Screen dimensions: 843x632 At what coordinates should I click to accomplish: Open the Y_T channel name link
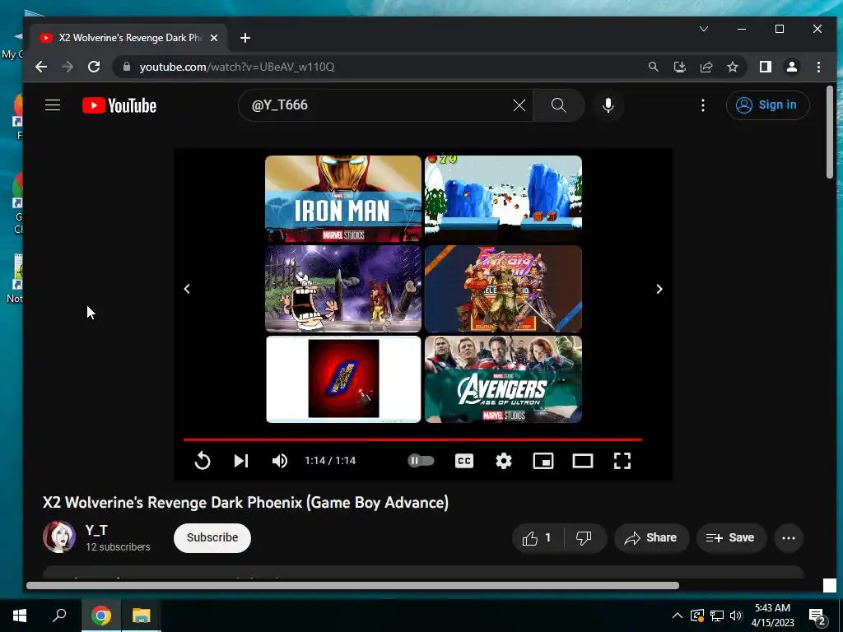96,531
